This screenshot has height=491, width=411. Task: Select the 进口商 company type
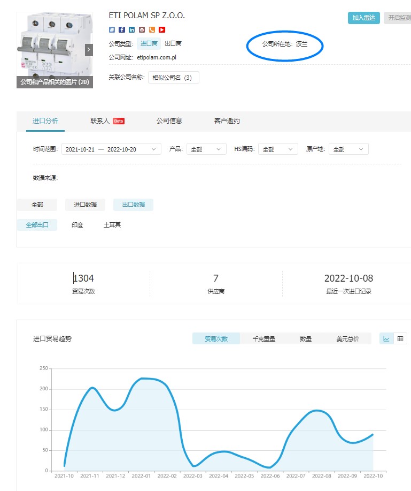pos(149,43)
